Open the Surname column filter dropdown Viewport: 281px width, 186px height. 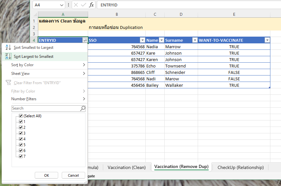click(195, 40)
